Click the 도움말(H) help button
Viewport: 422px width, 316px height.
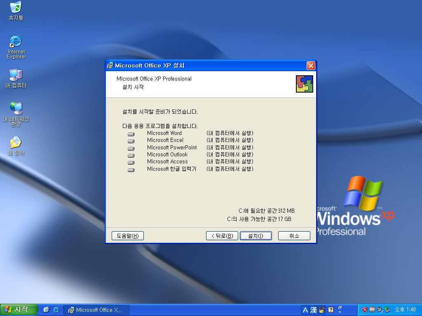tap(128, 236)
